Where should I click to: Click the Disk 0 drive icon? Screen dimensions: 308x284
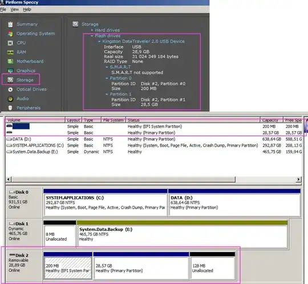click(x=12, y=192)
